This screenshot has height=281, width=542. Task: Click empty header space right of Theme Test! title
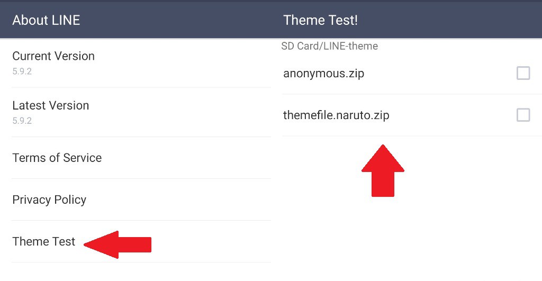tap(450, 21)
